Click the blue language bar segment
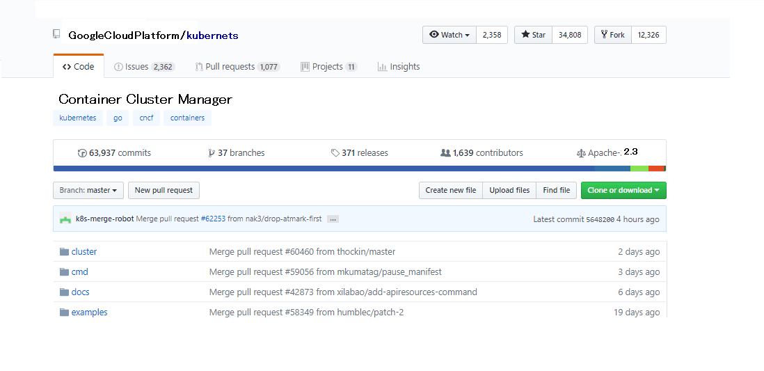The width and height of the screenshot is (764, 371). click(x=324, y=168)
